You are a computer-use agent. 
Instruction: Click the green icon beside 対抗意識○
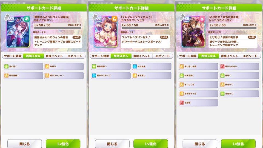(x=182, y=76)
